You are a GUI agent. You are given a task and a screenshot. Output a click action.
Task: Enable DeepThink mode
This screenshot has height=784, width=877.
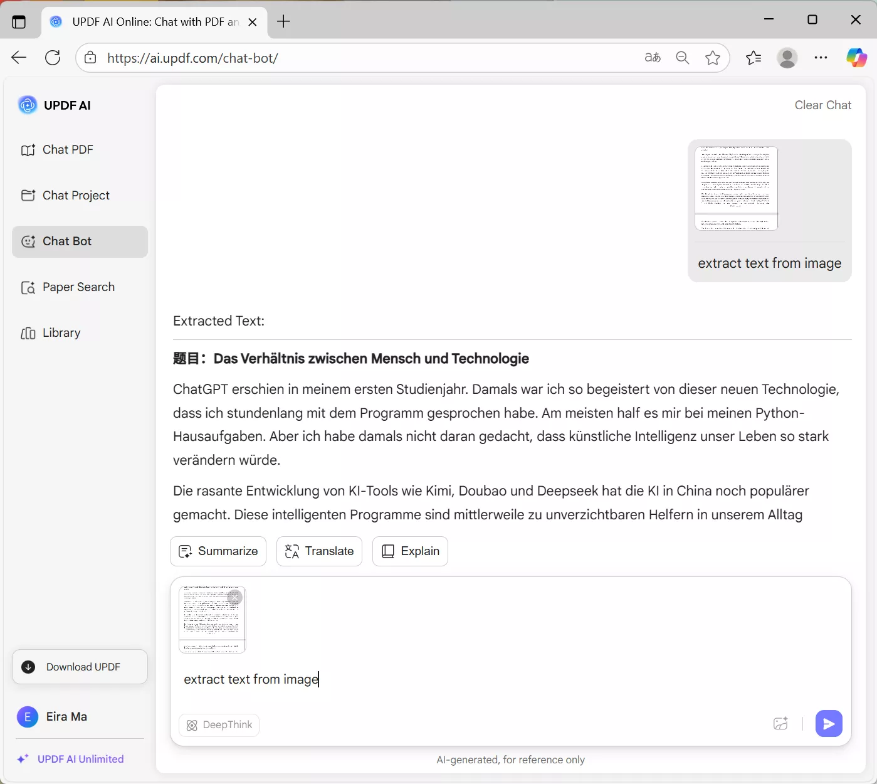219,724
